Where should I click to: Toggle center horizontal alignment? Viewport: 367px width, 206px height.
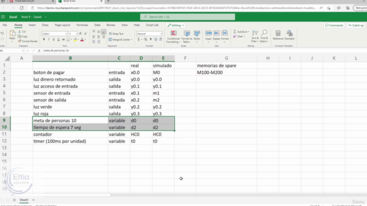click(x=99, y=37)
